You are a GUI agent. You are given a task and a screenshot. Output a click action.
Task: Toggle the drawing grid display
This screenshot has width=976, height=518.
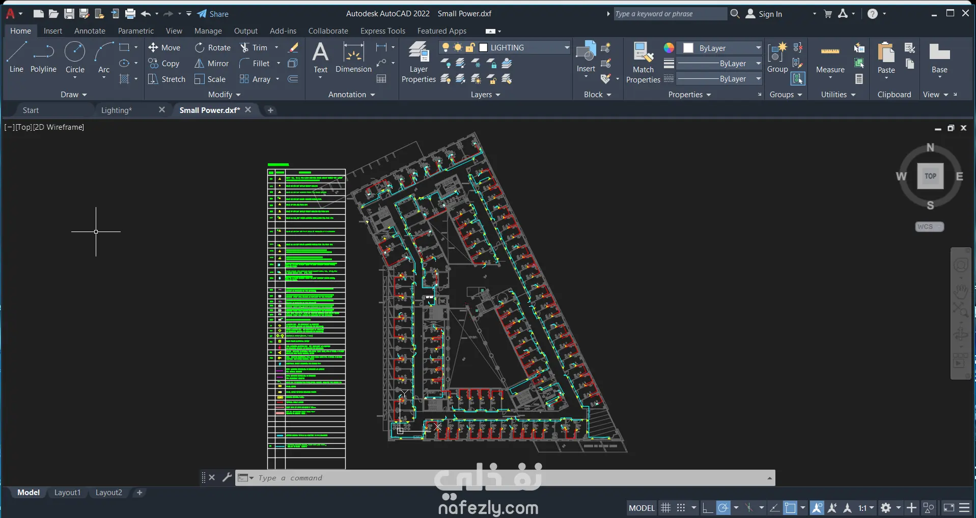665,508
